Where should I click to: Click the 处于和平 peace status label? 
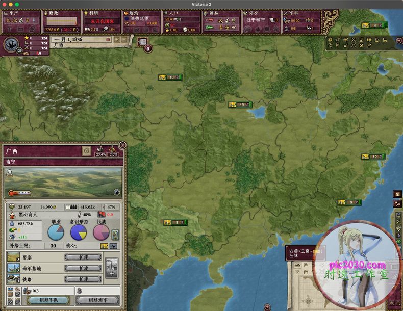(x=255, y=20)
